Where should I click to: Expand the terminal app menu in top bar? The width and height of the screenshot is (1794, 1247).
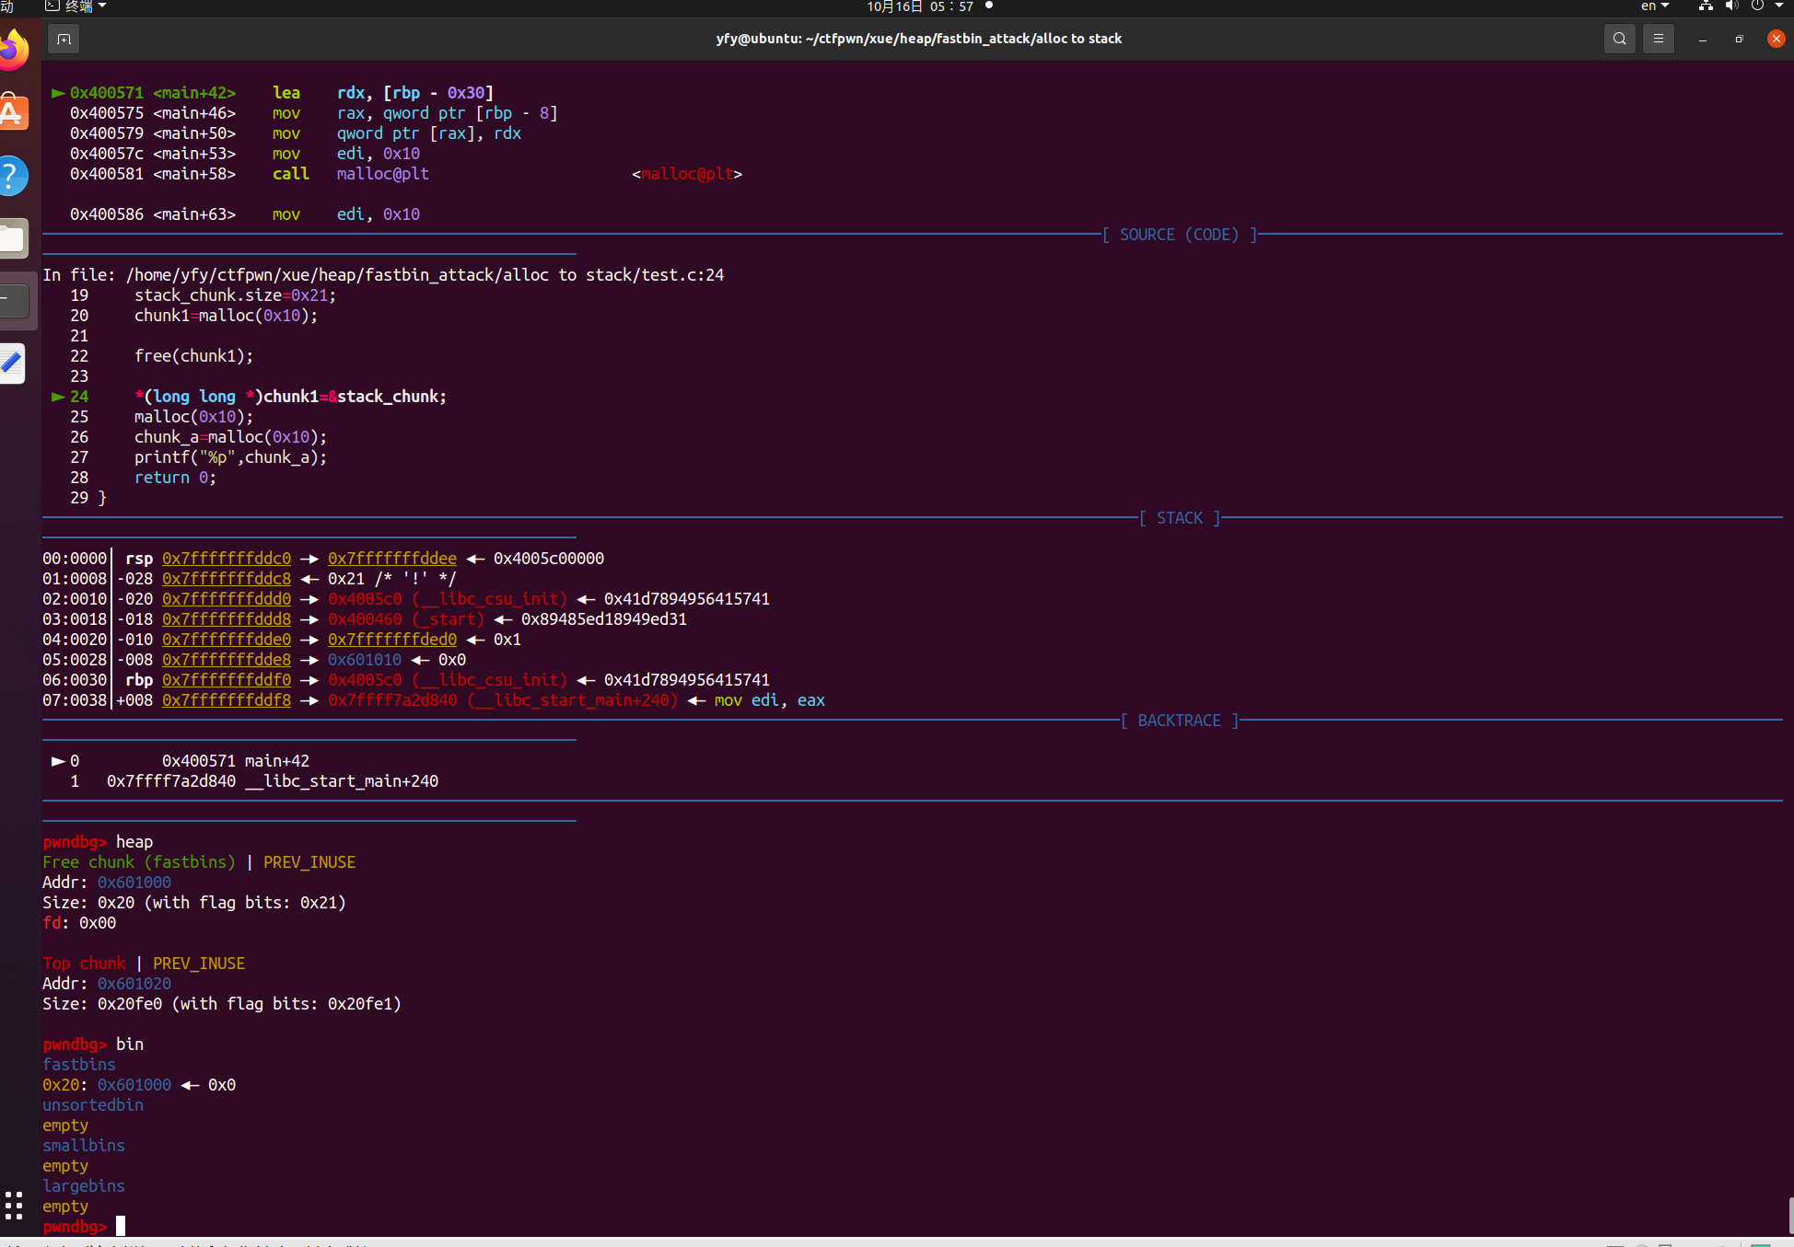76,6
